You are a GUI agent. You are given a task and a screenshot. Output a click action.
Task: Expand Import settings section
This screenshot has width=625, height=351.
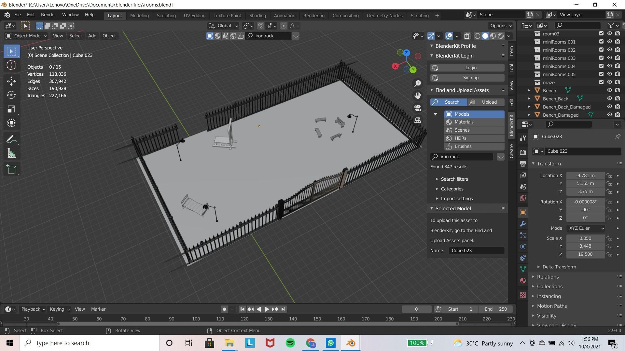[x=456, y=199]
